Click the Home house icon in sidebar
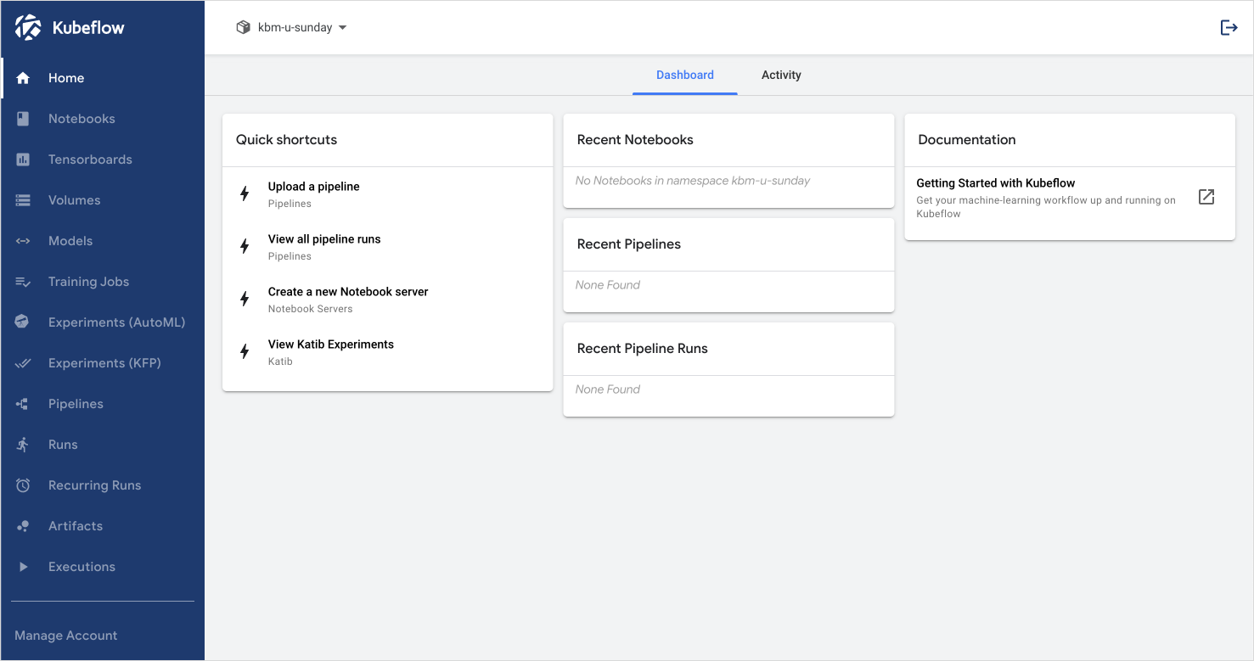The width and height of the screenshot is (1254, 661). point(23,78)
